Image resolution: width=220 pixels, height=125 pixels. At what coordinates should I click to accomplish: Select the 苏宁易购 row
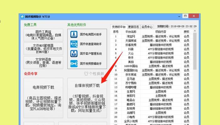tap(151, 83)
